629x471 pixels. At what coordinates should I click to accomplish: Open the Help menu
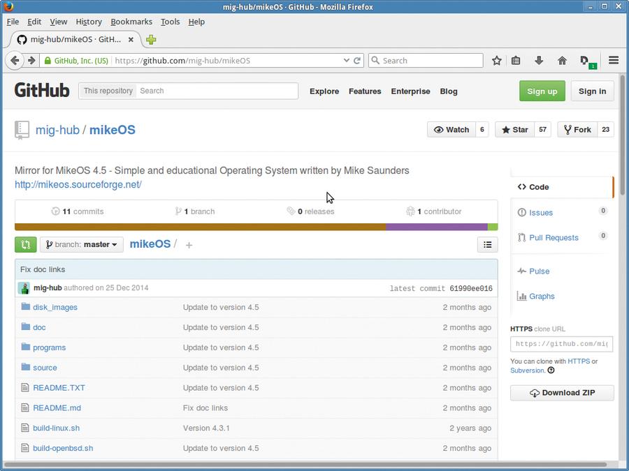coord(196,22)
